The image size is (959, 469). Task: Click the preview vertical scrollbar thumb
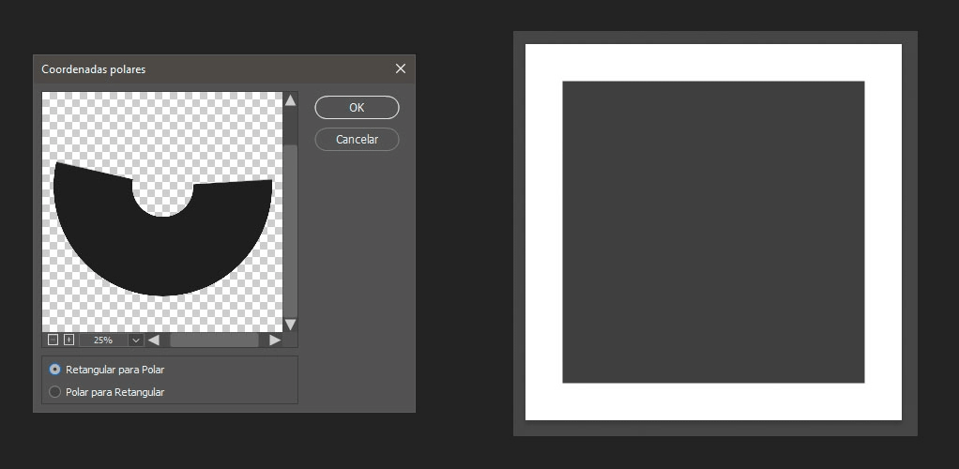click(x=291, y=231)
